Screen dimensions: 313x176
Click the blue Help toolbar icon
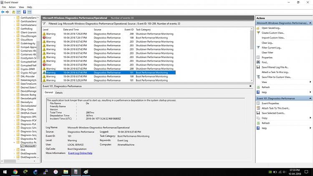24,12
